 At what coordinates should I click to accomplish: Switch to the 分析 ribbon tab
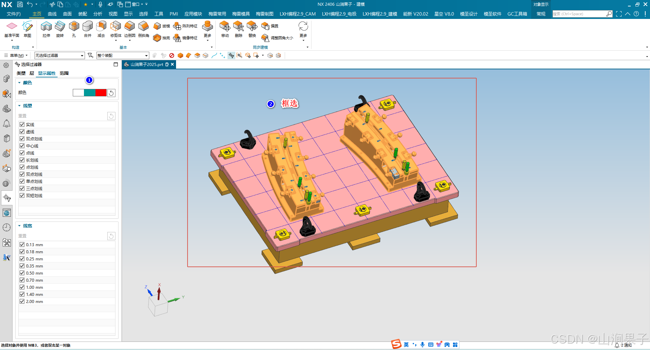pyautogui.click(x=98, y=14)
